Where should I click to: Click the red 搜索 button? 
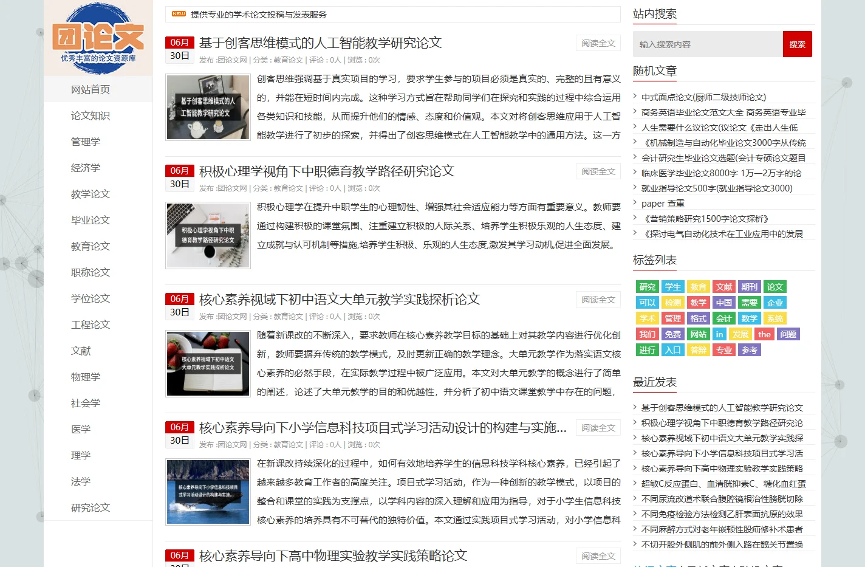click(x=798, y=44)
